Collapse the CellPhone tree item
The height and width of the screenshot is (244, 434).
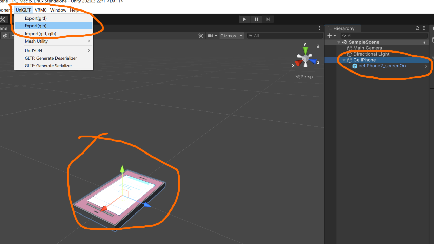point(344,60)
